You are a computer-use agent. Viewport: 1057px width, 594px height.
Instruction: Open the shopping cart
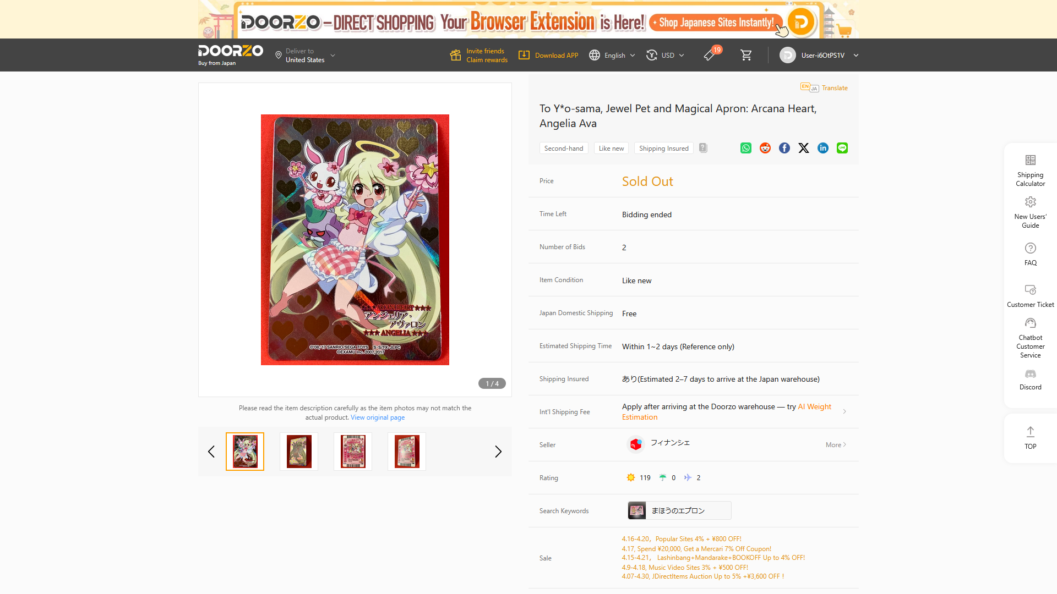pyautogui.click(x=746, y=55)
